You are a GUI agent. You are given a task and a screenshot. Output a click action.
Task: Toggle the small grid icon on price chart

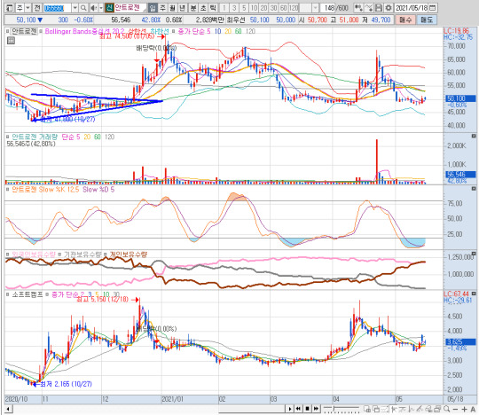11,40
